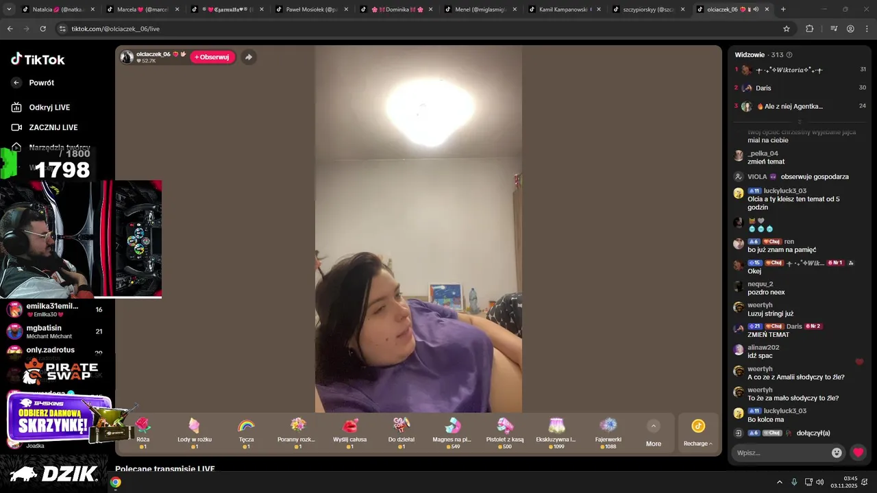Open the clock showing 03:45
This screenshot has height=493, width=877.
click(844, 482)
